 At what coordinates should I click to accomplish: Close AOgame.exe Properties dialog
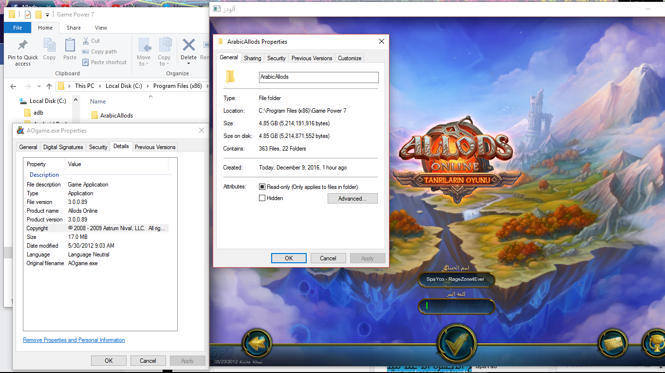[202, 131]
